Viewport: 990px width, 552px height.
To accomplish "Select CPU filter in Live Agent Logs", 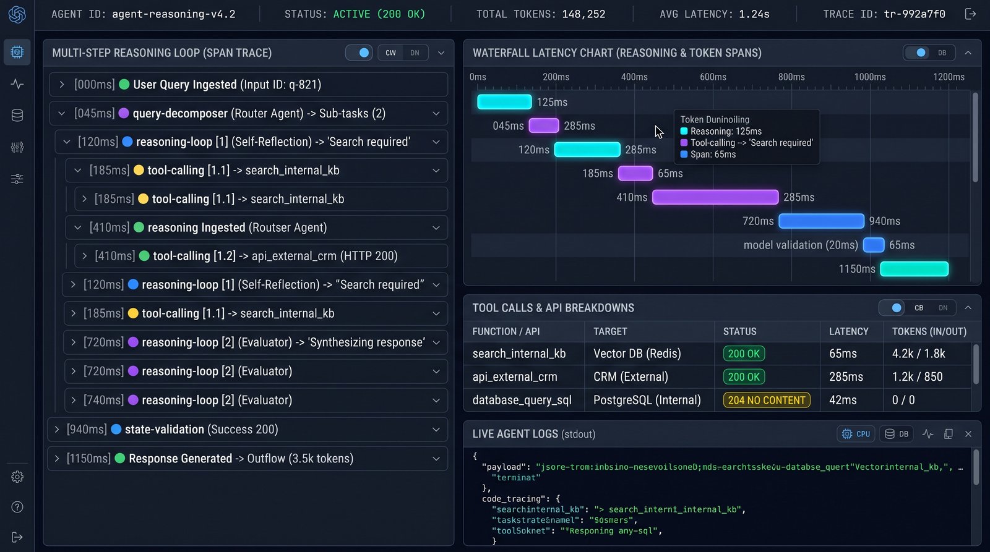I will pyautogui.click(x=856, y=434).
